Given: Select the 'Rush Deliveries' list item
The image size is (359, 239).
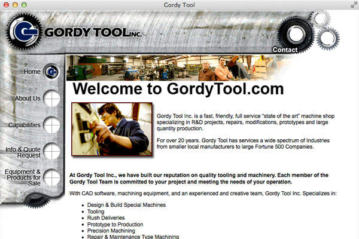Looking at the screenshot, I should [106, 218].
